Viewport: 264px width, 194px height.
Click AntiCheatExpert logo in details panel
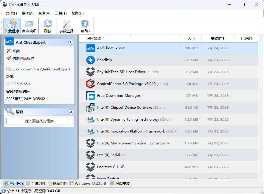click(10, 41)
